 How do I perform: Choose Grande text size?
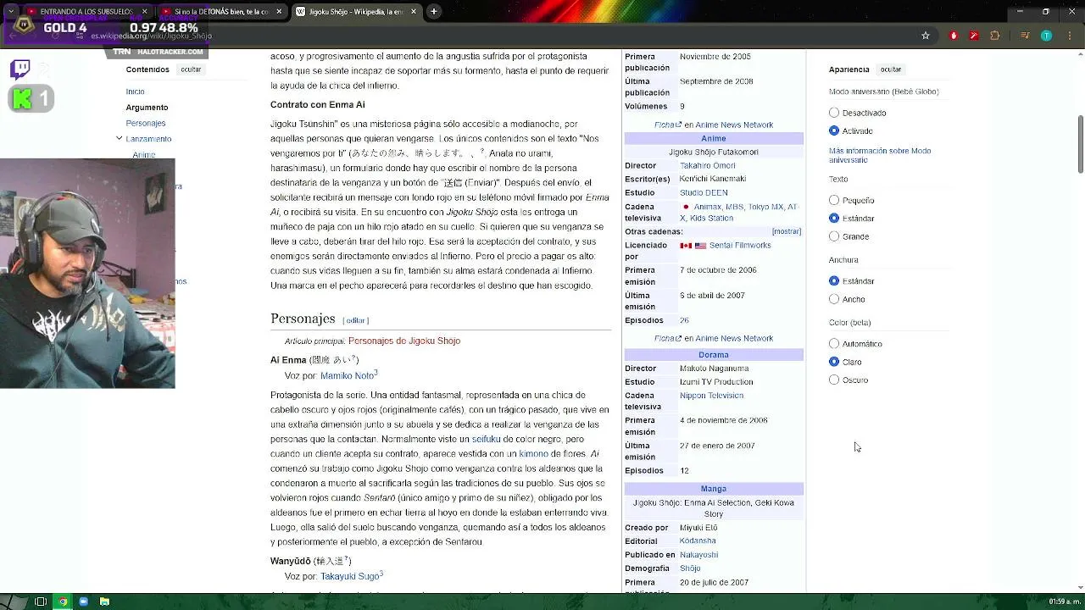pyautogui.click(x=834, y=236)
